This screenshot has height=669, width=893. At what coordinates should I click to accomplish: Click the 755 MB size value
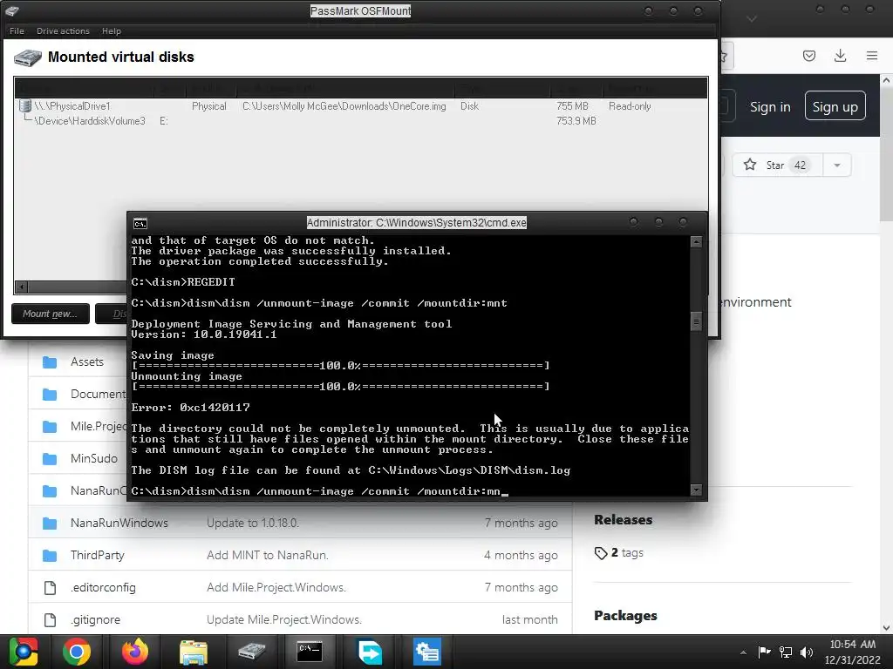(x=572, y=105)
